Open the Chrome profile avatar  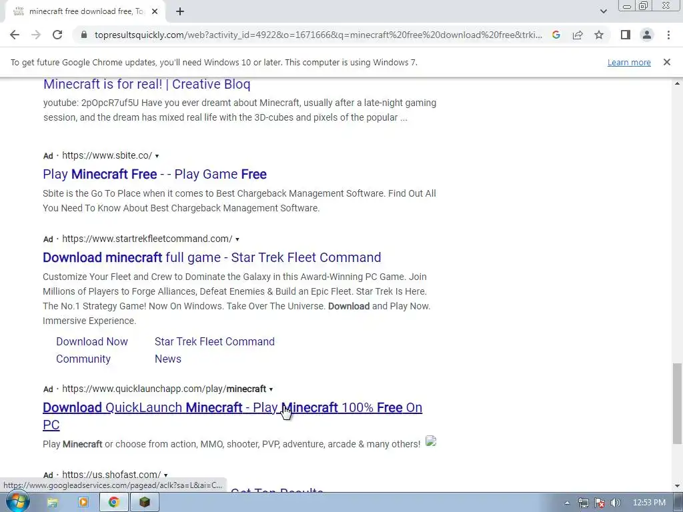pos(647,35)
